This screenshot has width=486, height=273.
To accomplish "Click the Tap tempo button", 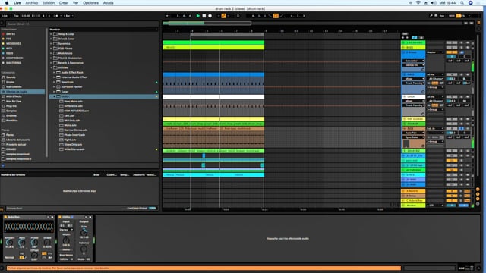I will 16,16.
